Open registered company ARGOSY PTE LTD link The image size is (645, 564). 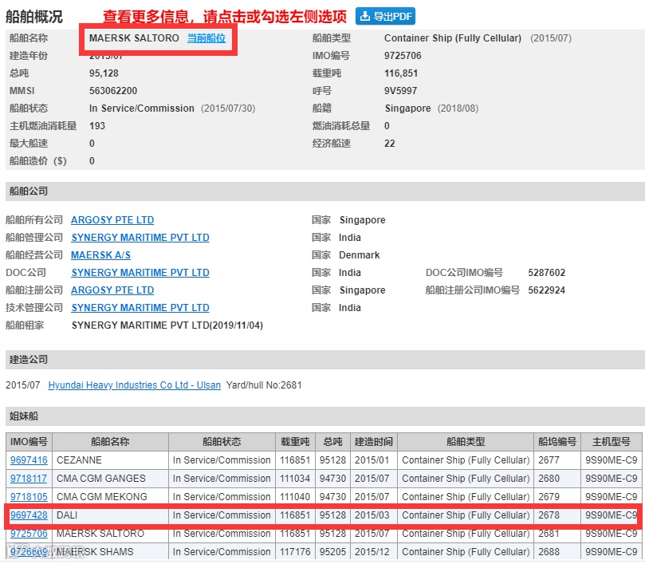click(112, 290)
